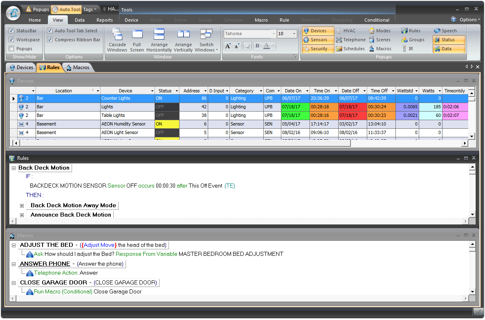Open the Conditional ribbon tab
The width and height of the screenshot is (485, 320).
pos(377,20)
